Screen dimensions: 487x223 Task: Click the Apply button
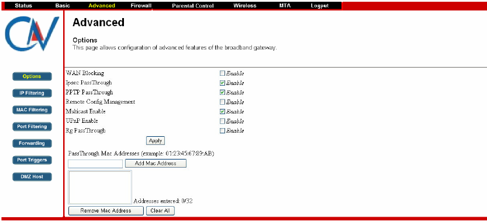click(x=156, y=141)
